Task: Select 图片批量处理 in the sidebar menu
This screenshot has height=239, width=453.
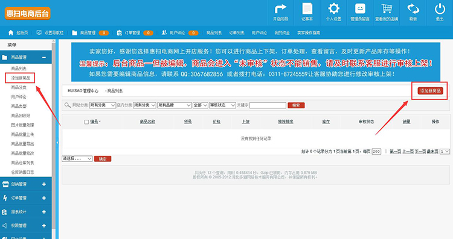Action: point(22,125)
